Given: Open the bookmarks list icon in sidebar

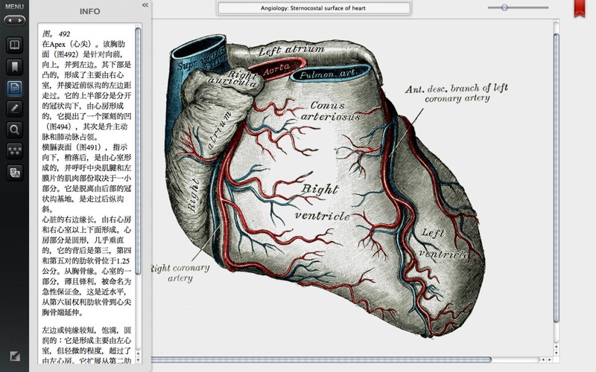Looking at the screenshot, I should [x=14, y=67].
